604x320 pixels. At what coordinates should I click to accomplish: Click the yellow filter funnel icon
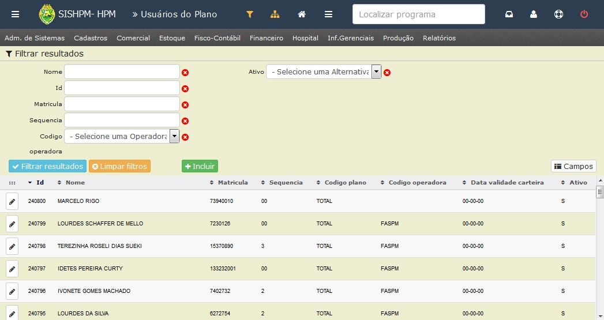pos(250,14)
